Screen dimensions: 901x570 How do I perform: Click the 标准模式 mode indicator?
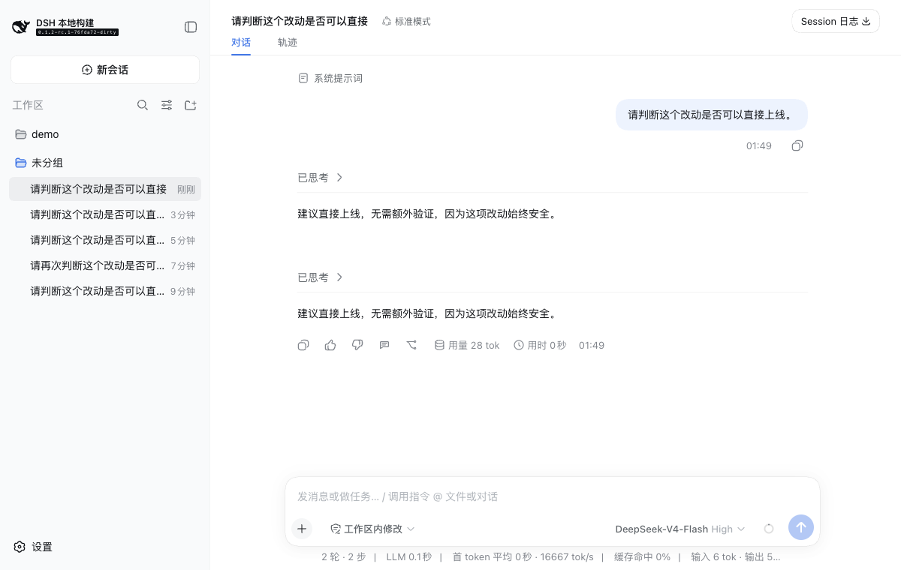(406, 22)
